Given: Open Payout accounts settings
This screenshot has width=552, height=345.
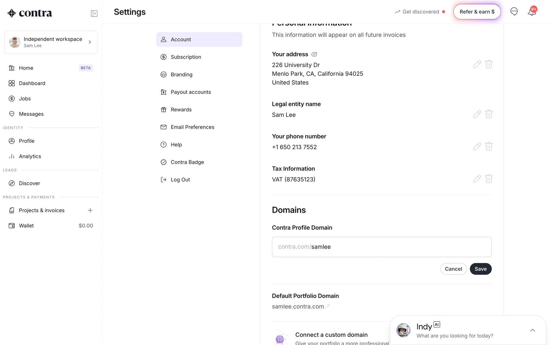Looking at the screenshot, I should 191,92.
